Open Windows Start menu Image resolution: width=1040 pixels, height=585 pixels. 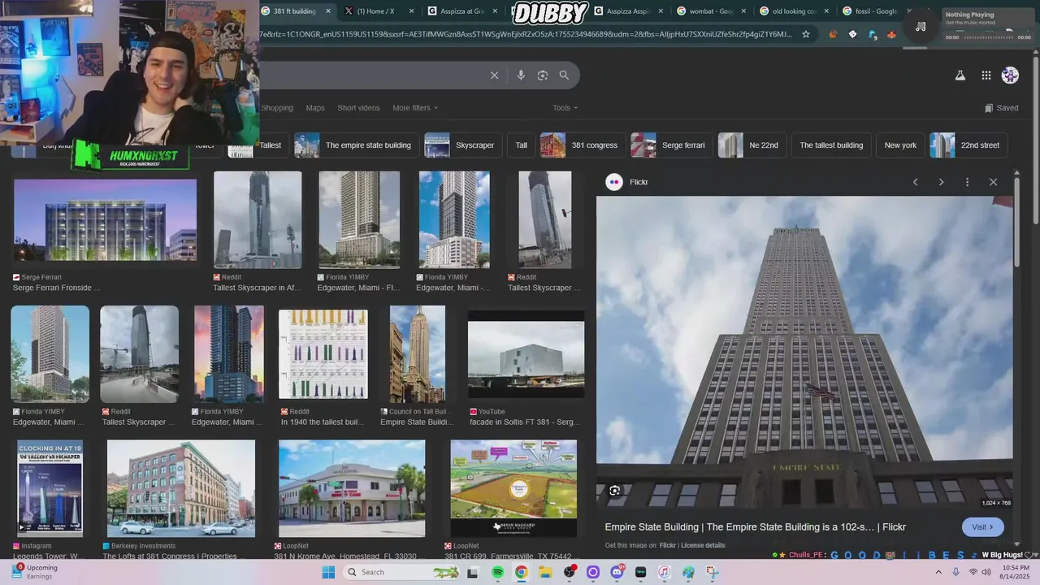tap(328, 573)
